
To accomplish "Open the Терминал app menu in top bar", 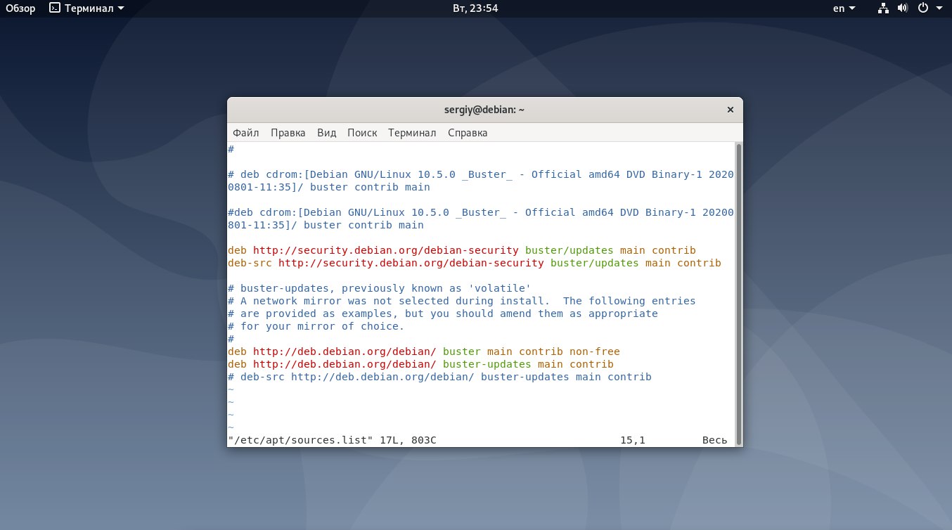I will (x=87, y=8).
